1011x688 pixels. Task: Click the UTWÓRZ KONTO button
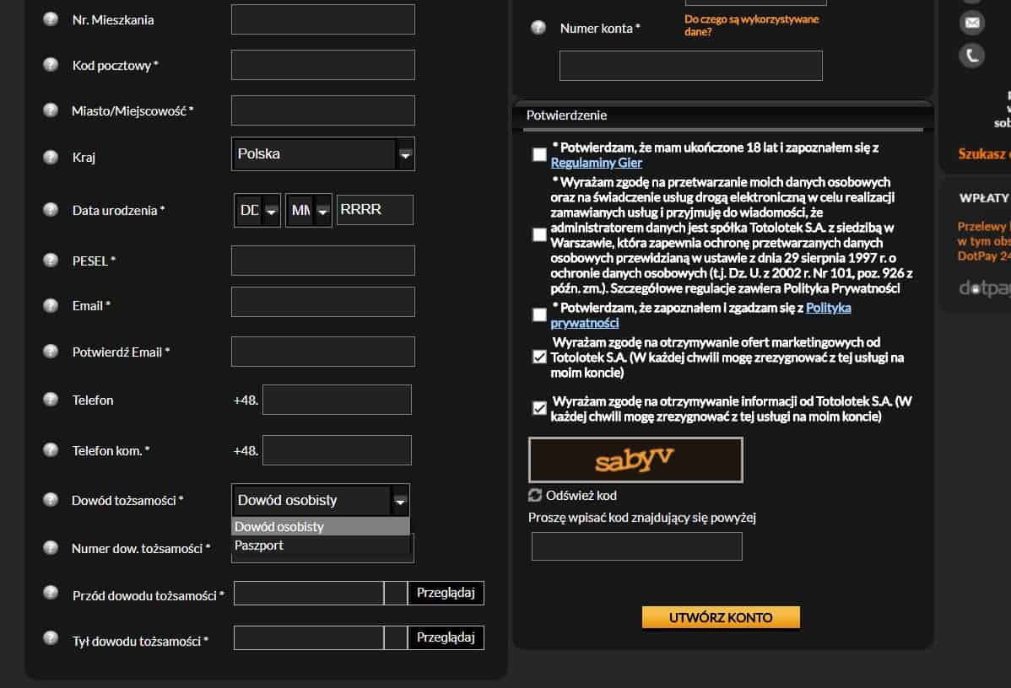(721, 617)
